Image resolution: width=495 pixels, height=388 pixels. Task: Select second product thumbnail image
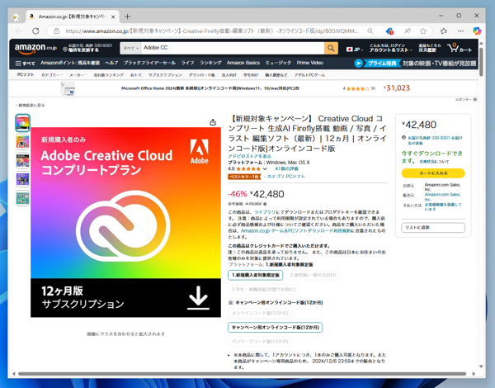[x=23, y=141]
